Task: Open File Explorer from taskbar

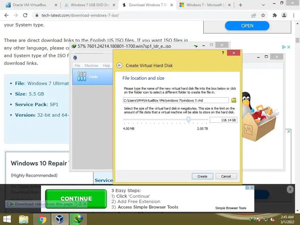Action: click(23, 219)
